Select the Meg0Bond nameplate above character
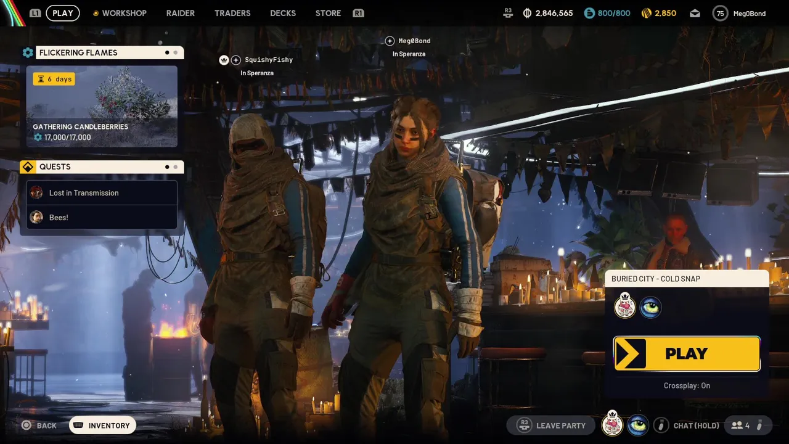The image size is (789, 444). click(414, 41)
